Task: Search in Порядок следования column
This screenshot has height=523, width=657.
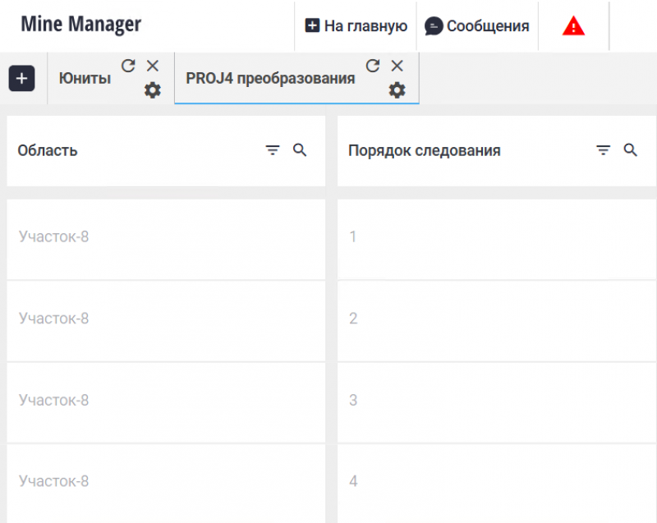Action: click(630, 150)
